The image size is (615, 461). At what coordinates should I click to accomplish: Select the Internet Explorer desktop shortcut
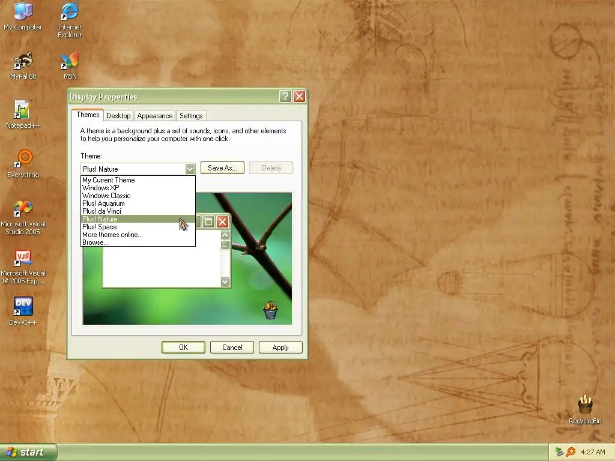70,20
